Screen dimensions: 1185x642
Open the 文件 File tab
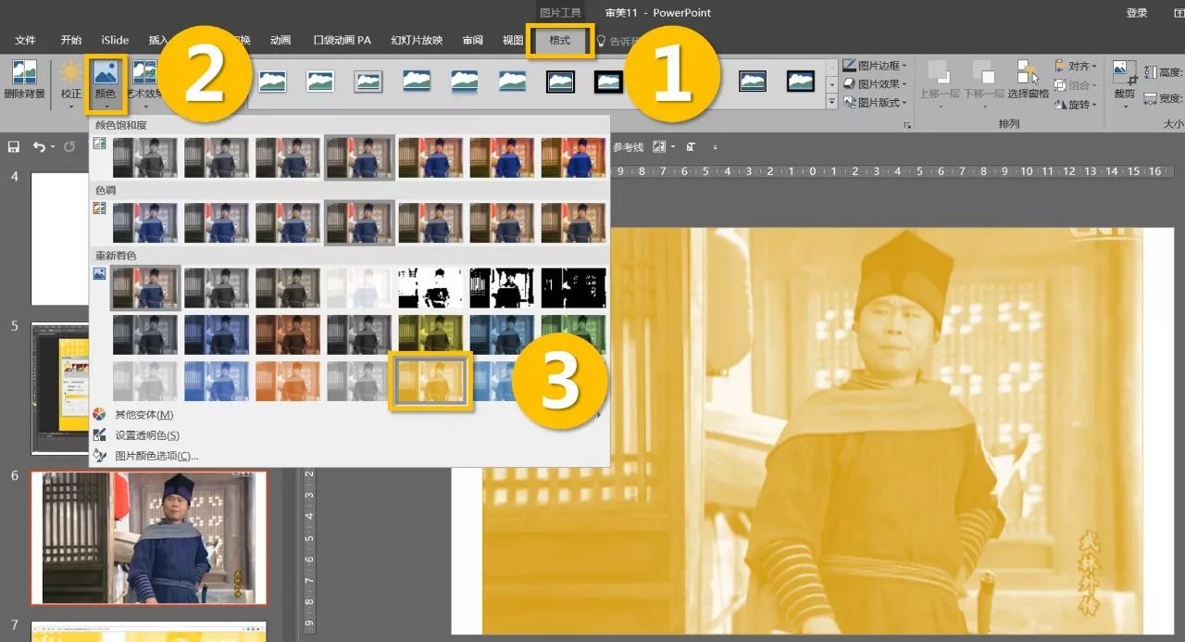[26, 41]
